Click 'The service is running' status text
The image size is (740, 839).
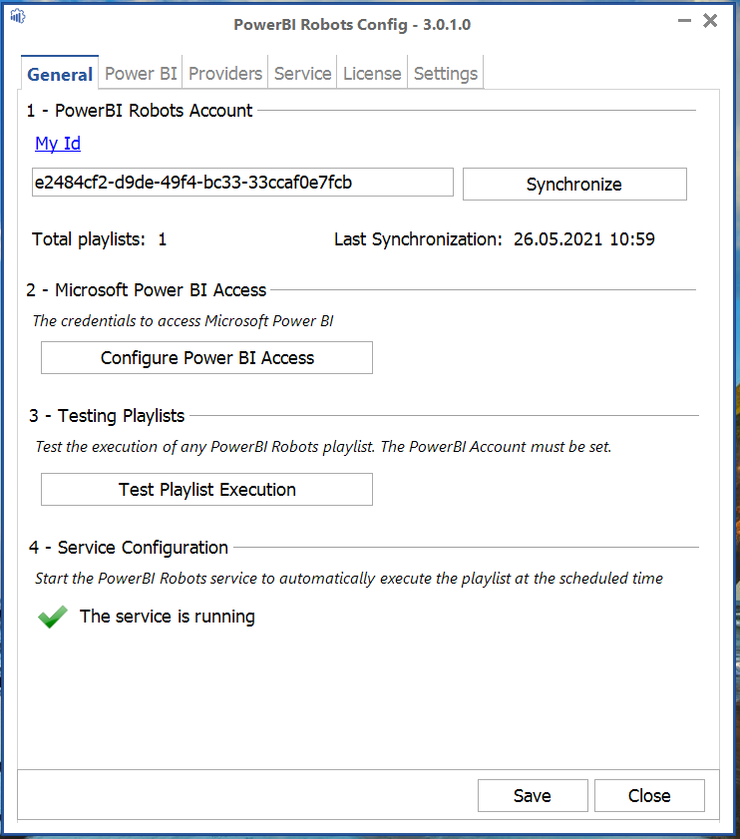click(x=168, y=617)
